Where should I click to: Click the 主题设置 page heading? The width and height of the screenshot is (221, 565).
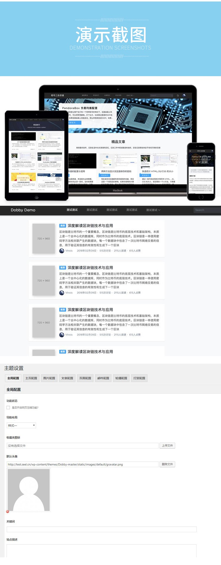pos(14,368)
